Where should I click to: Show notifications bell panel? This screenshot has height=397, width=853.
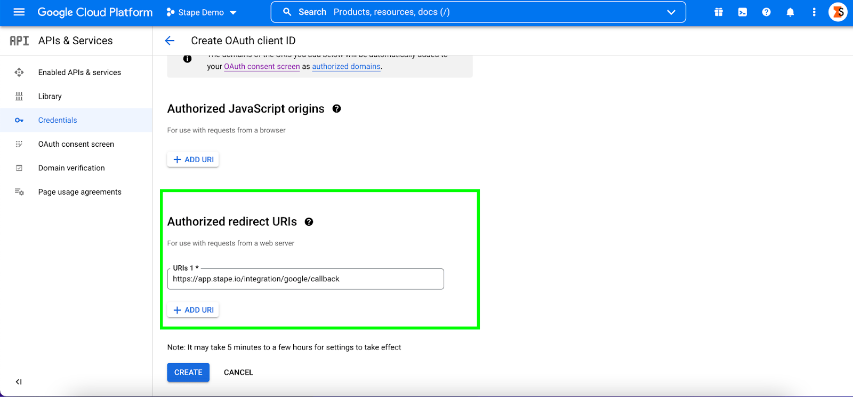pyautogui.click(x=790, y=12)
